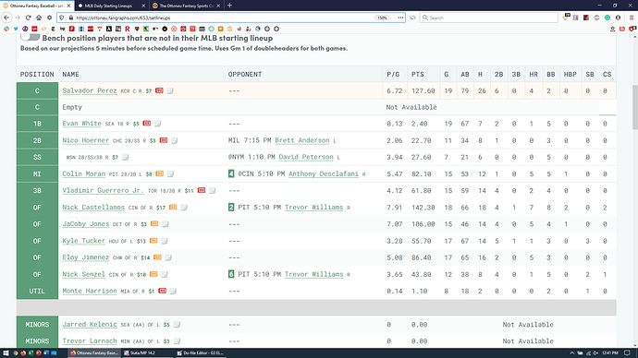Image resolution: width=638 pixels, height=358 pixels.
Task: Click the orange status badge beside Colin Moran
Action: (159, 173)
